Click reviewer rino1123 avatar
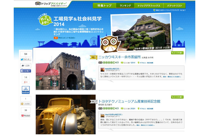209x137 pixels. pos(102,115)
